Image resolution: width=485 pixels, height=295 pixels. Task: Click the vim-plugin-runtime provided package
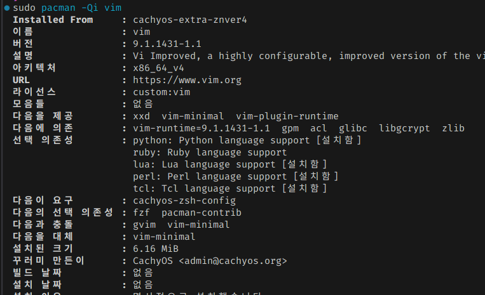[x=287, y=116]
